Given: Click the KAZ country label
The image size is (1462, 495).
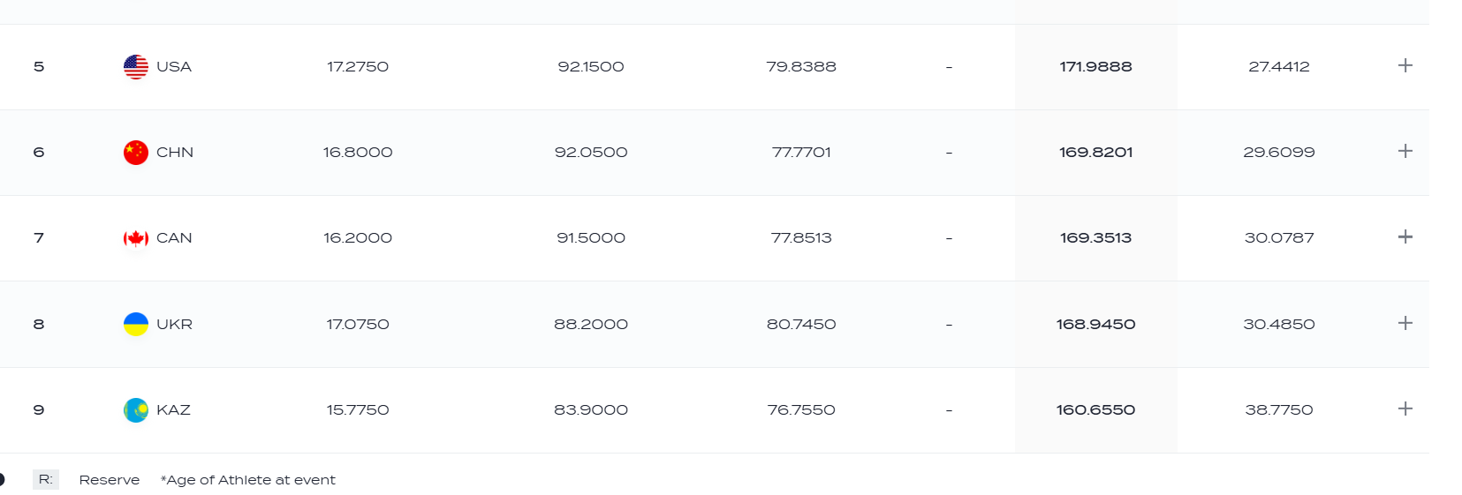Looking at the screenshot, I should pos(173,410).
